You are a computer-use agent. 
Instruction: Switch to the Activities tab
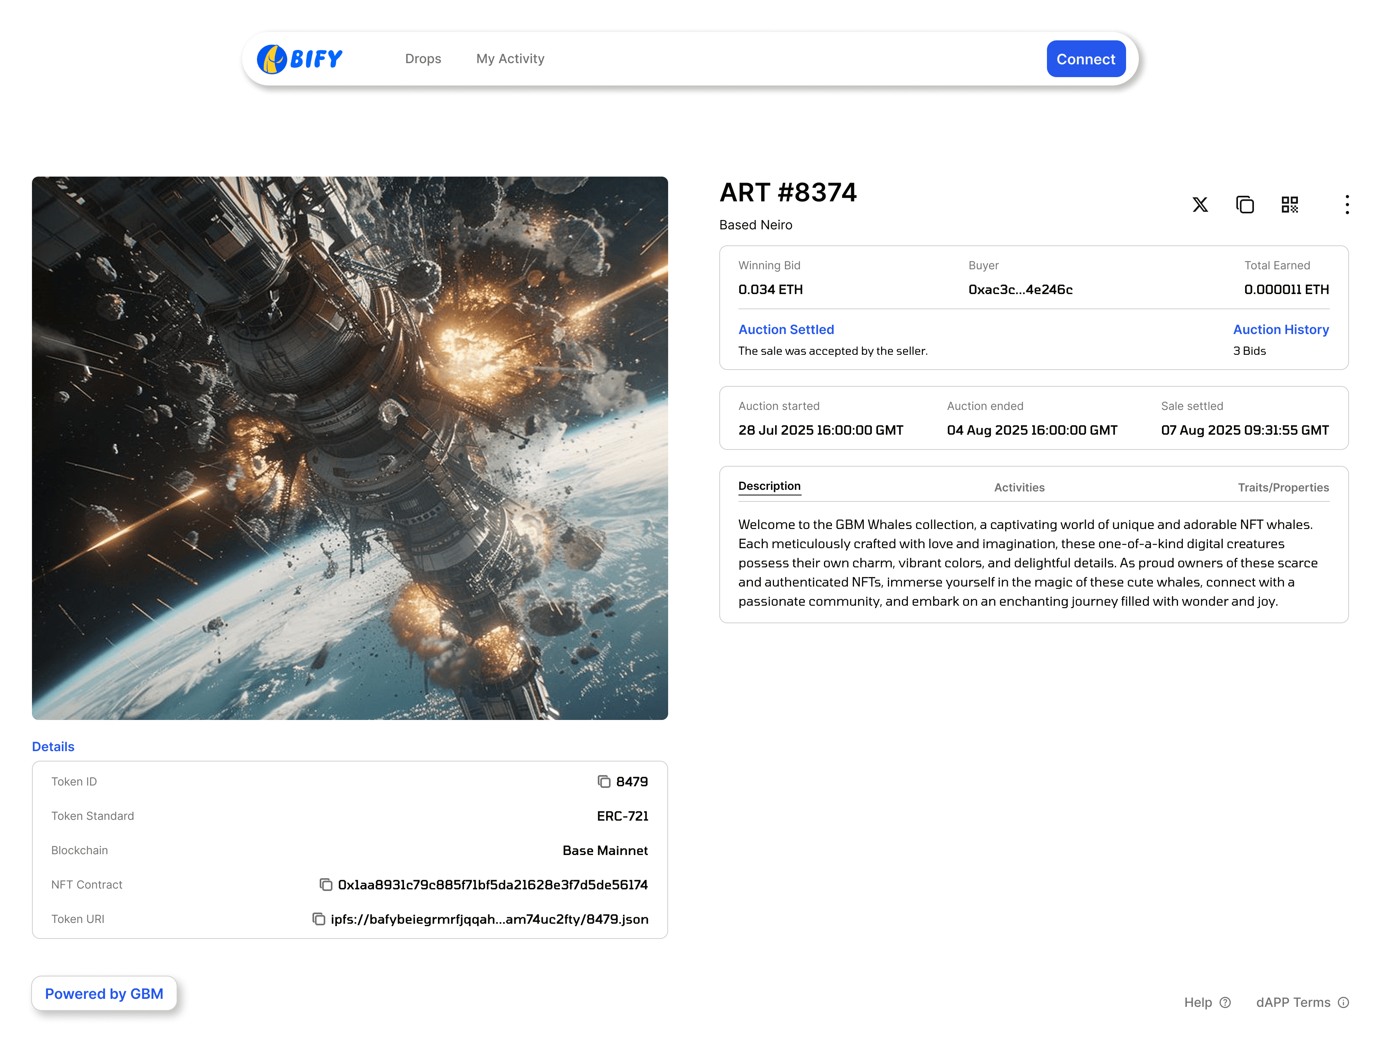pyautogui.click(x=1019, y=487)
